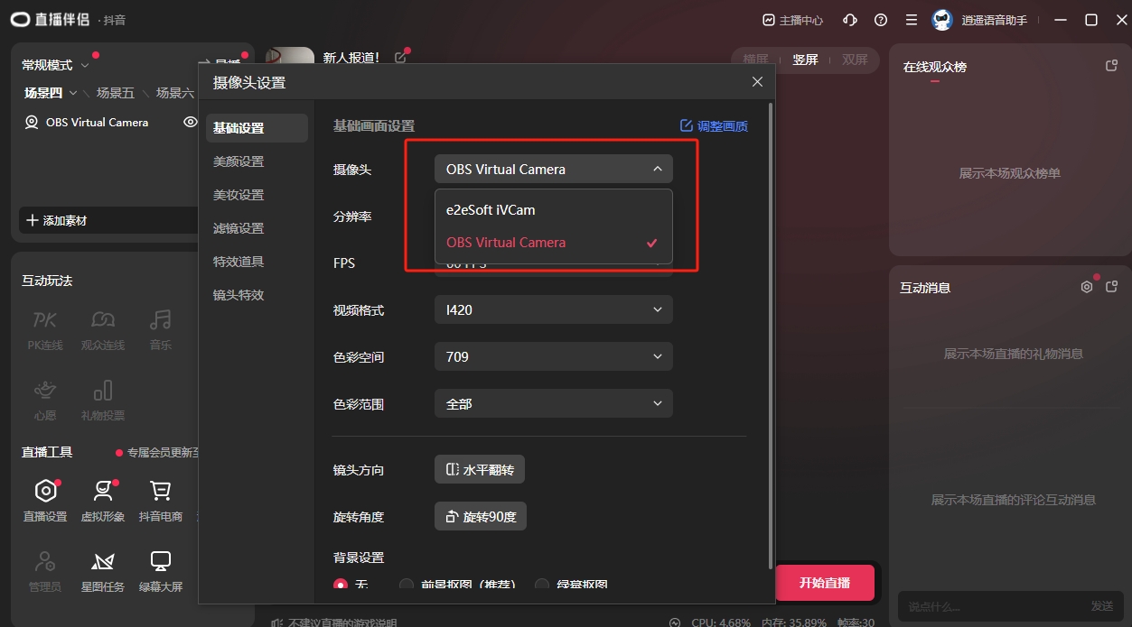Open 管理员 tool
Viewport: 1132px width, 627px height.
(x=45, y=571)
